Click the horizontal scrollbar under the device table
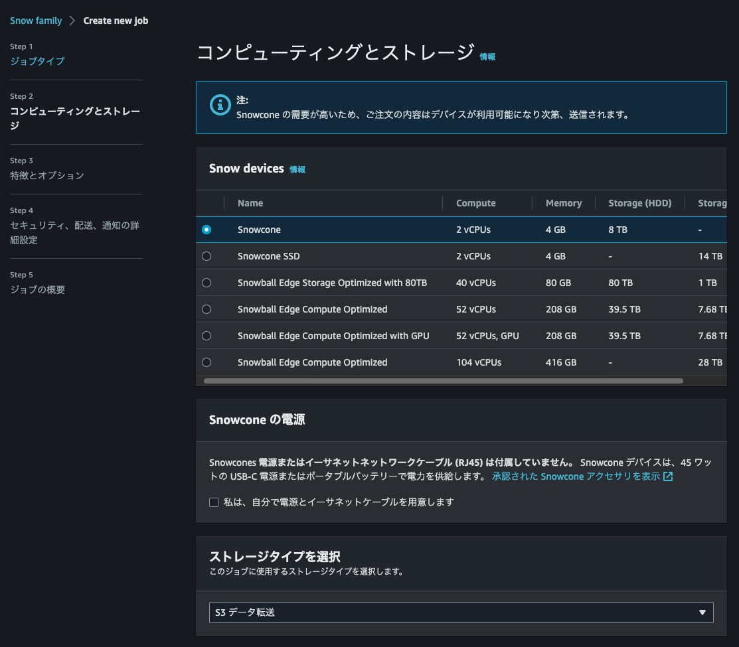The height and width of the screenshot is (647, 739). pyautogui.click(x=445, y=380)
